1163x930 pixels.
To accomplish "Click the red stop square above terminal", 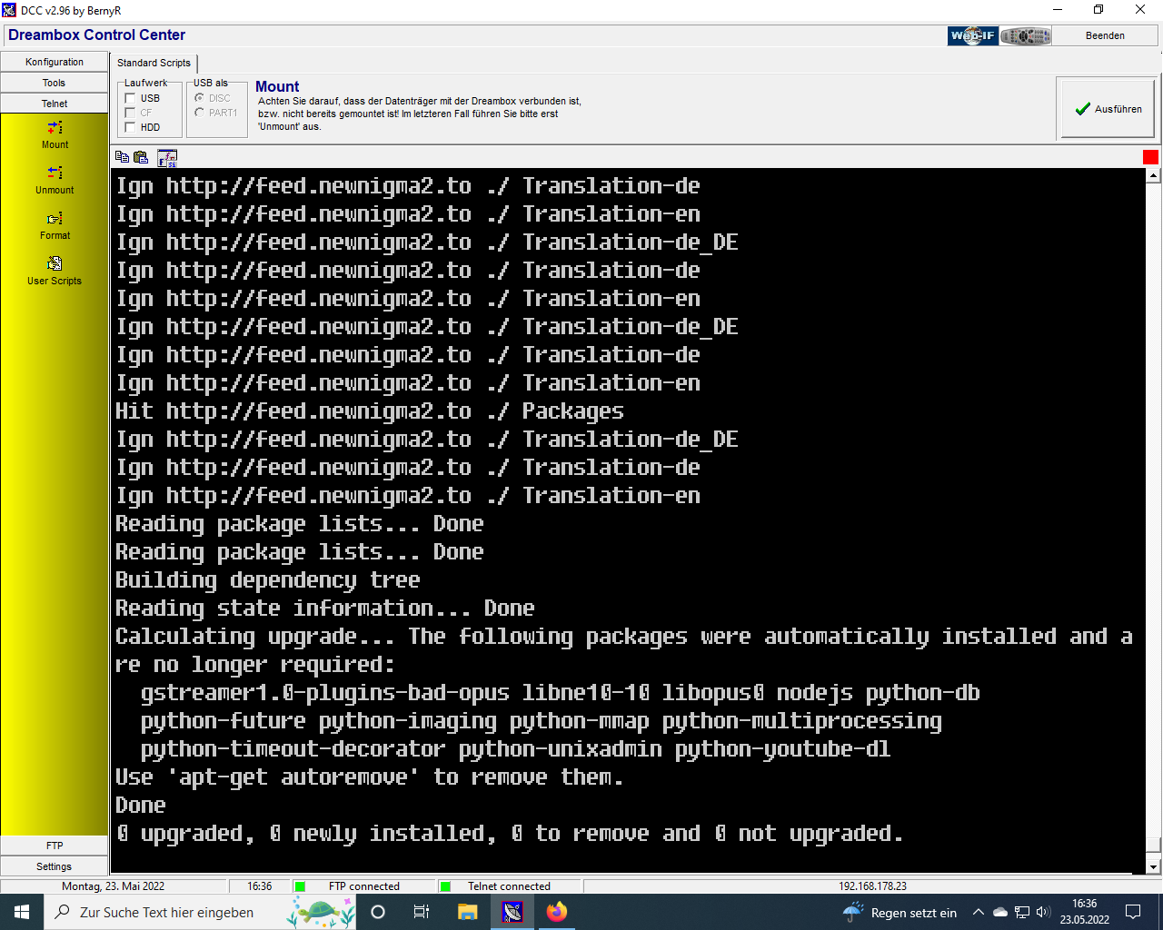I will (x=1150, y=157).
